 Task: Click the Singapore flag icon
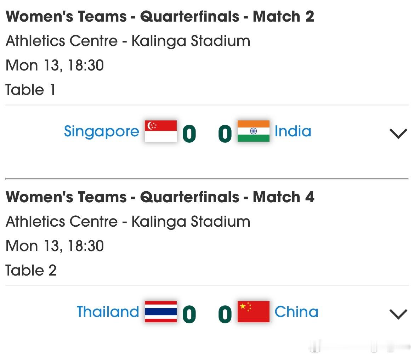tap(161, 131)
